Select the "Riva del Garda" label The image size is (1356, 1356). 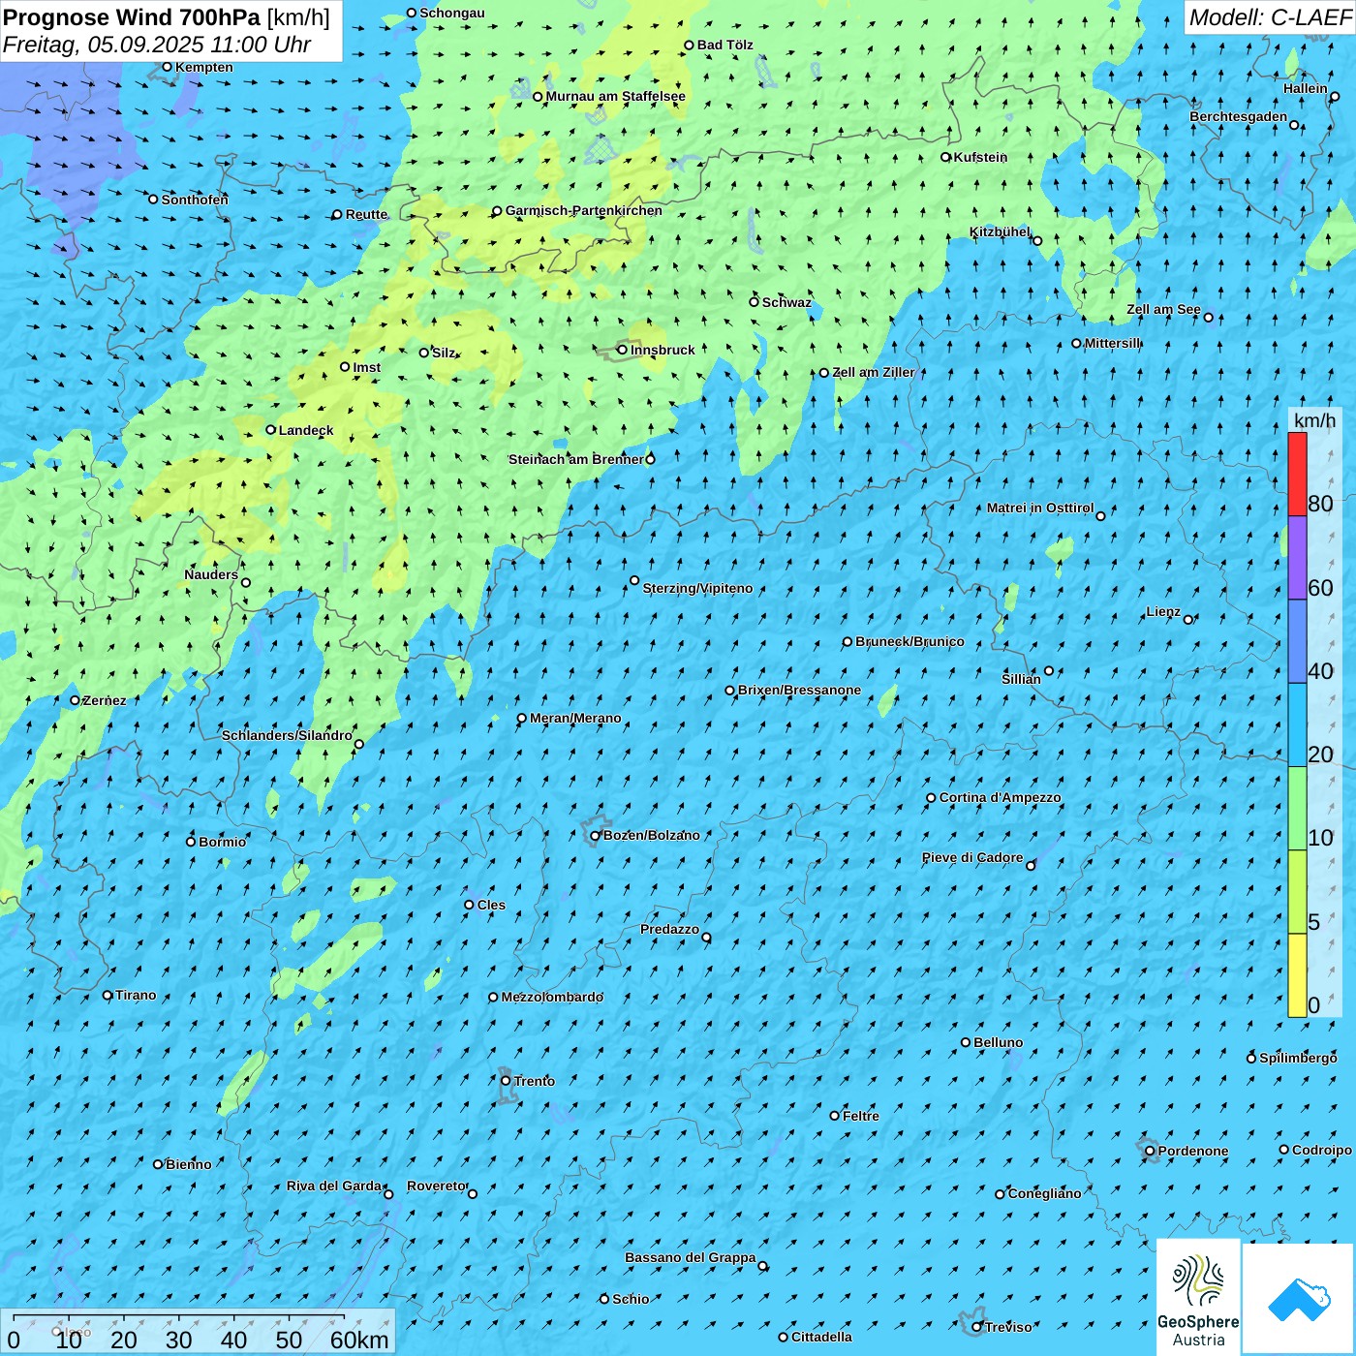point(334,1186)
